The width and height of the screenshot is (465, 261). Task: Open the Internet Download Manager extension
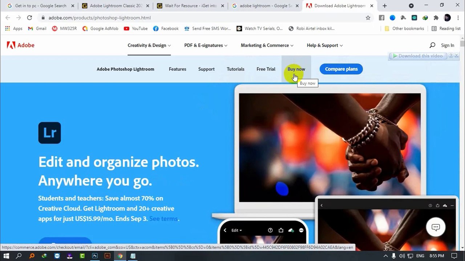pyautogui.click(x=425, y=18)
